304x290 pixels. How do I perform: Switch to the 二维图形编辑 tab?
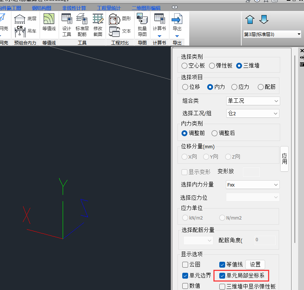click(146, 8)
